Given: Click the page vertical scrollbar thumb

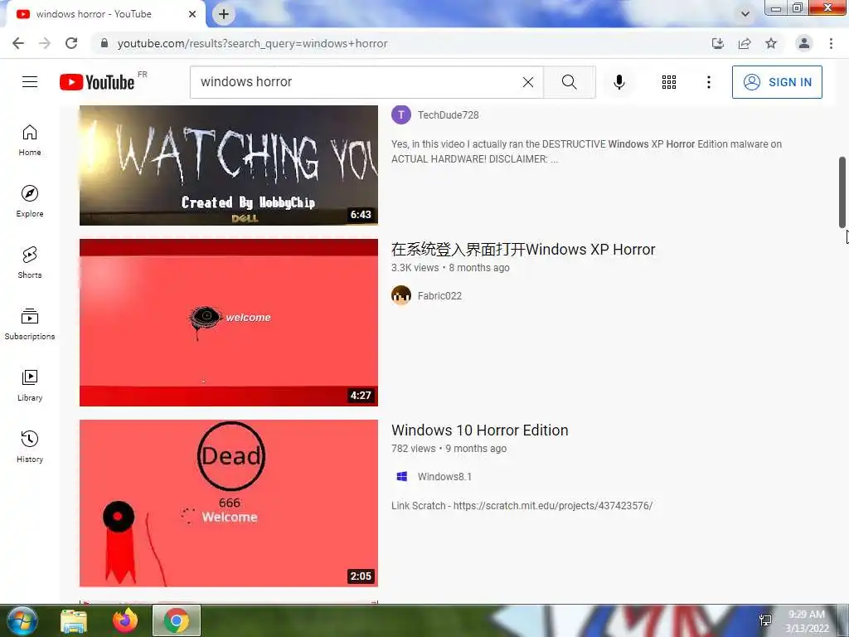Looking at the screenshot, I should (842, 192).
